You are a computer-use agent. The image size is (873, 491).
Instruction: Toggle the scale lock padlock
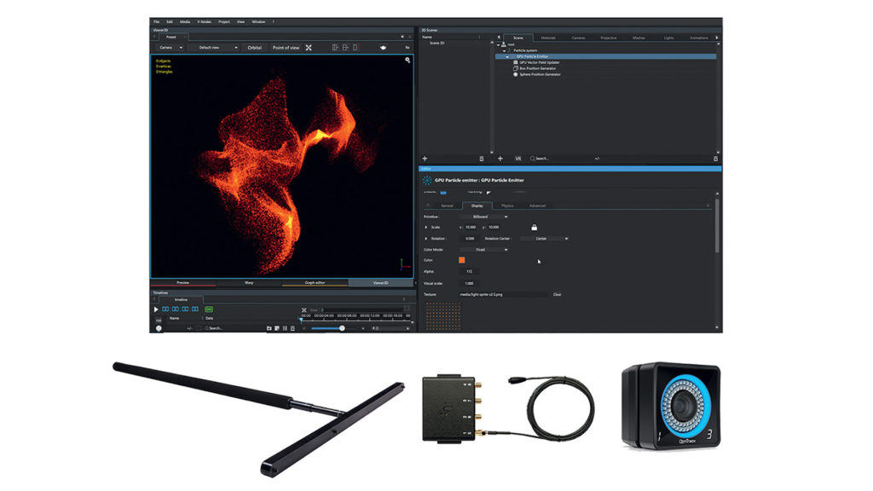coord(534,227)
